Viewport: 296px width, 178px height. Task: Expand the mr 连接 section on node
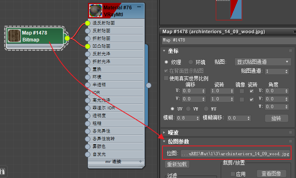pos(141,161)
